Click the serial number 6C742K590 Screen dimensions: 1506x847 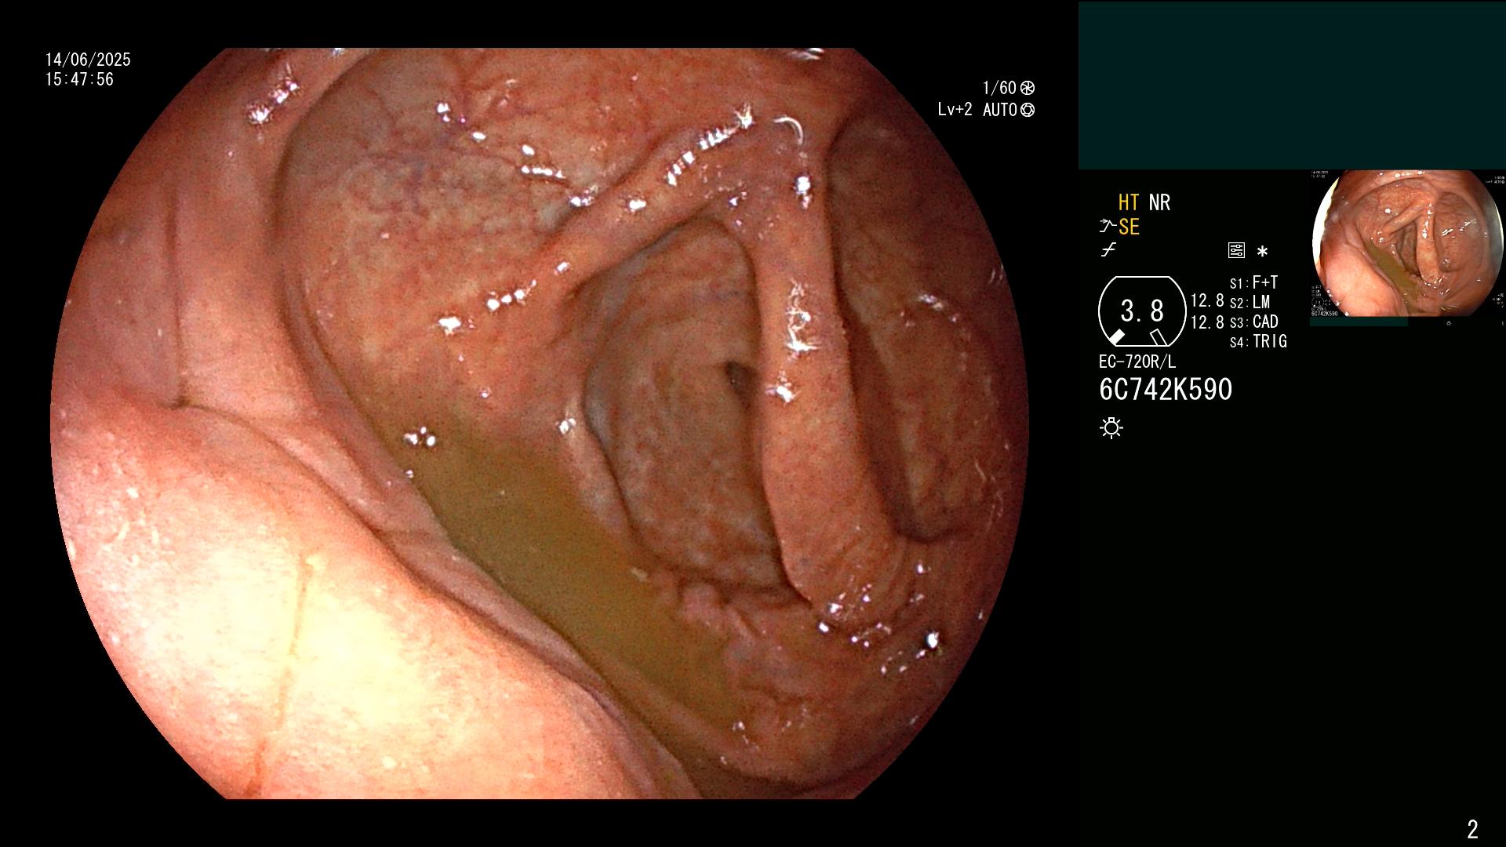1166,390
